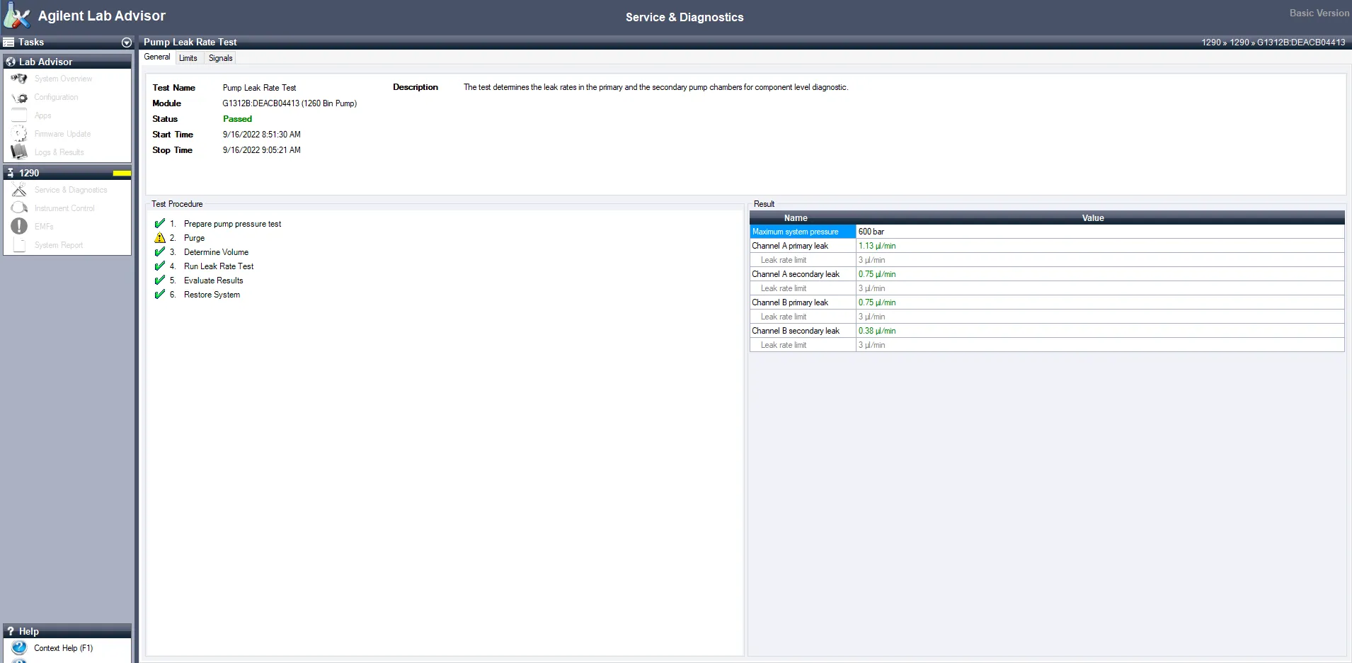Open Logs & Results in the sidebar
The height and width of the screenshot is (663, 1352).
pyautogui.click(x=59, y=152)
